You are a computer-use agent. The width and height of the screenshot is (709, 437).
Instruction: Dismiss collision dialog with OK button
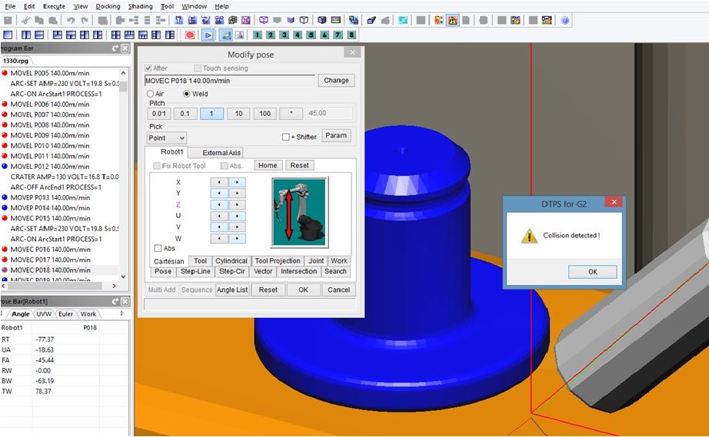click(x=592, y=272)
